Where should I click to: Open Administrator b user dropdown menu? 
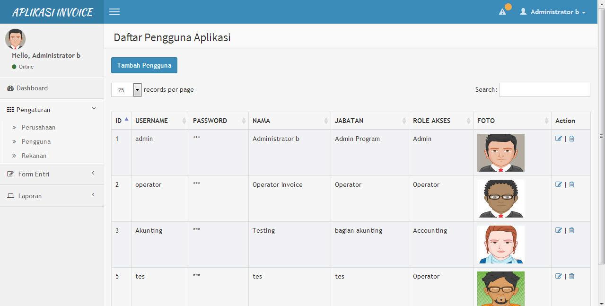553,12
